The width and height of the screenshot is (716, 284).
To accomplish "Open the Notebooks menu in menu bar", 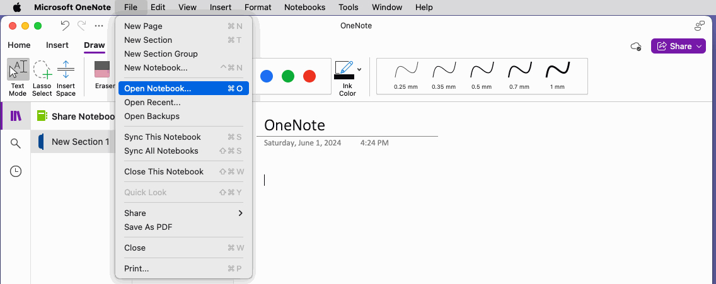I will [x=304, y=8].
